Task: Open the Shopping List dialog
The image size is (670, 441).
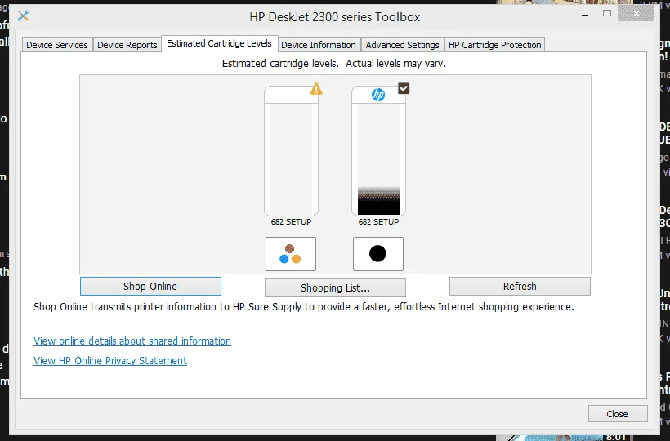Action: coord(335,287)
